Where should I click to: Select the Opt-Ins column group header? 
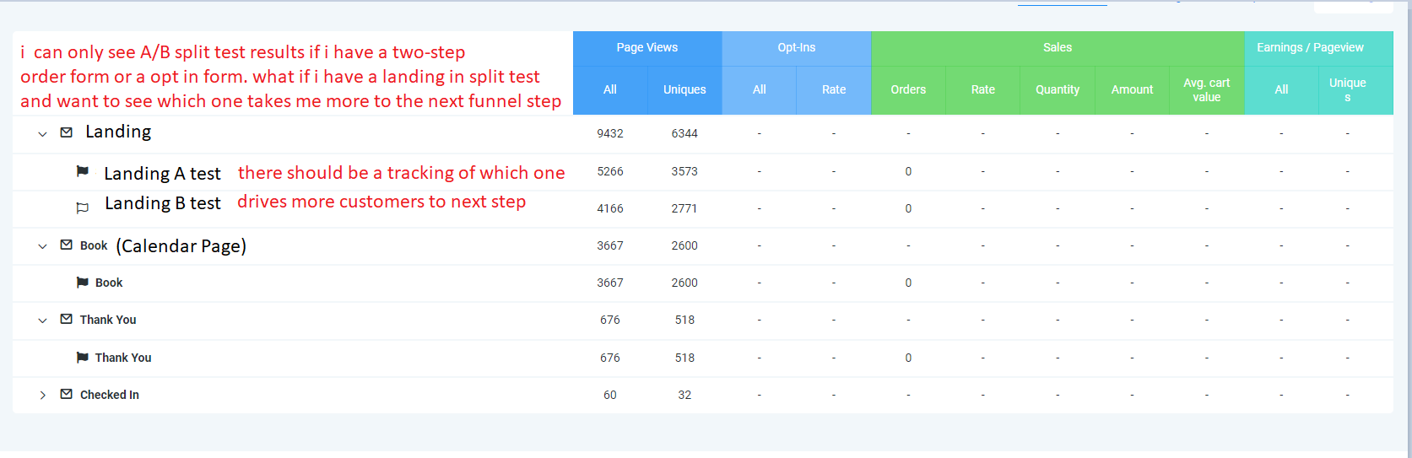[x=797, y=48]
